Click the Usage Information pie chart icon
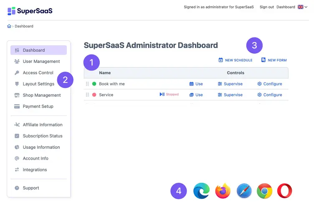The width and height of the screenshot is (314, 205). point(17,147)
